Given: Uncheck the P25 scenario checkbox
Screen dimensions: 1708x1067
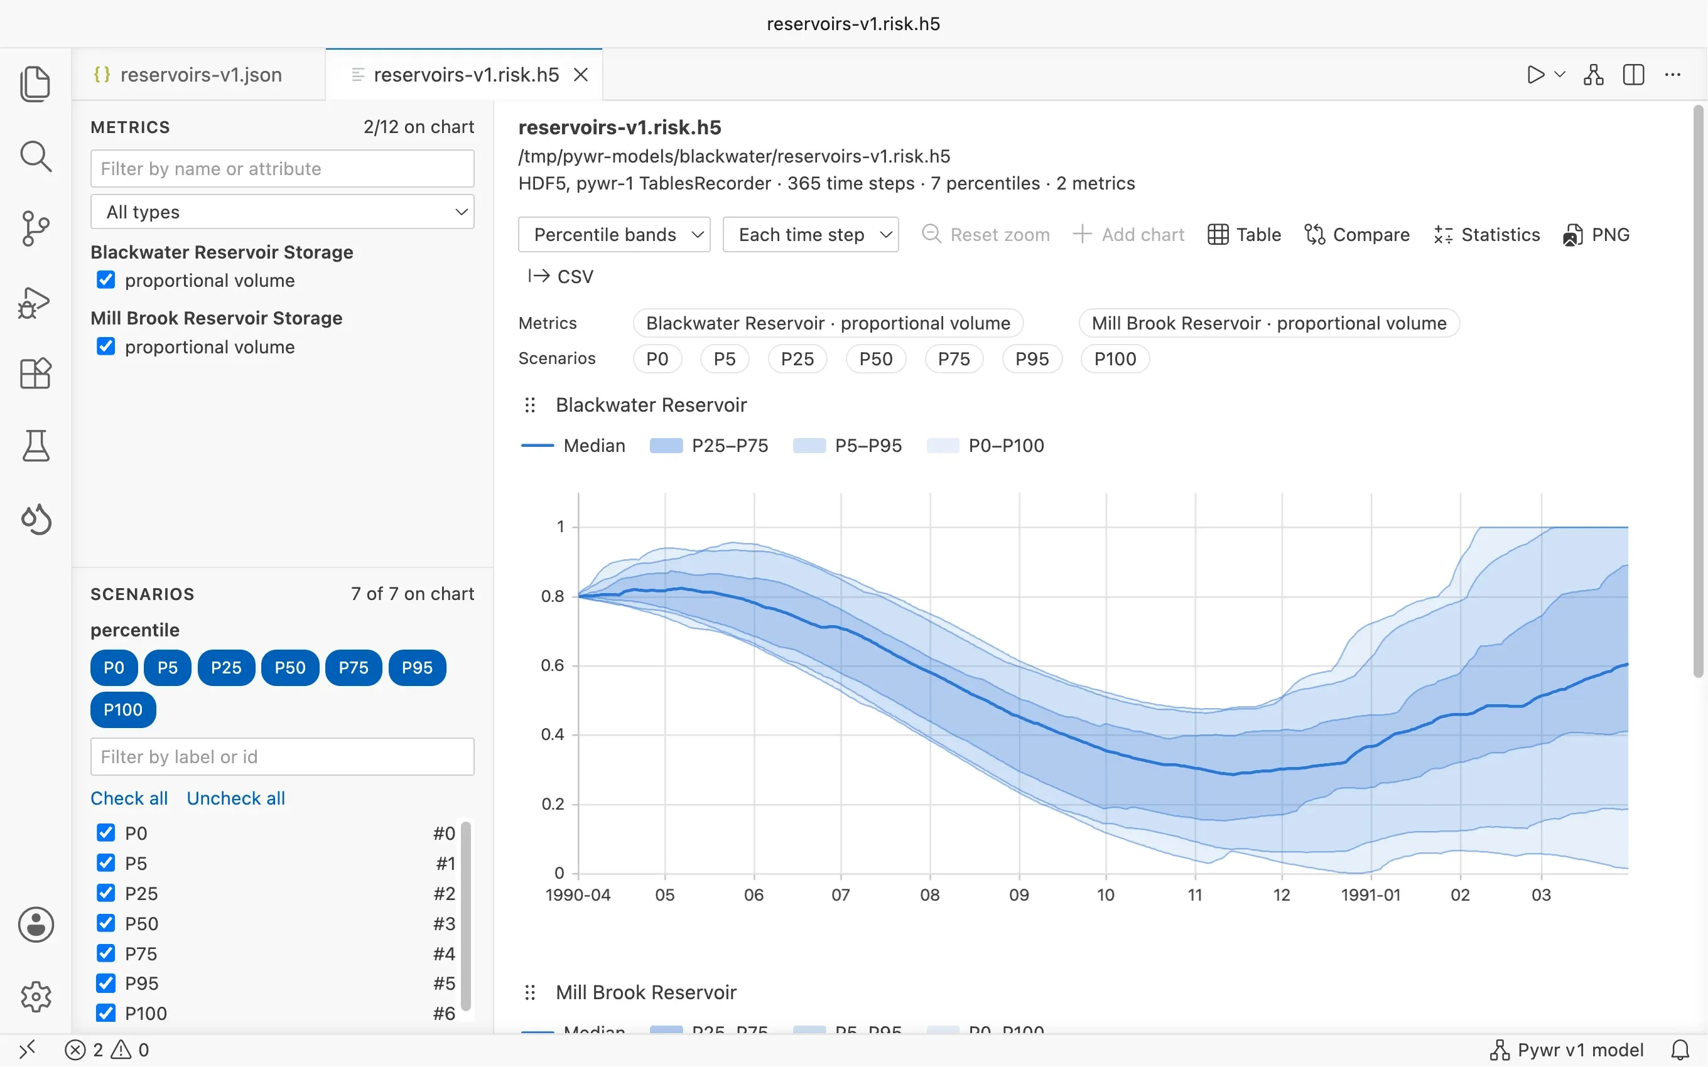Looking at the screenshot, I should coord(106,893).
